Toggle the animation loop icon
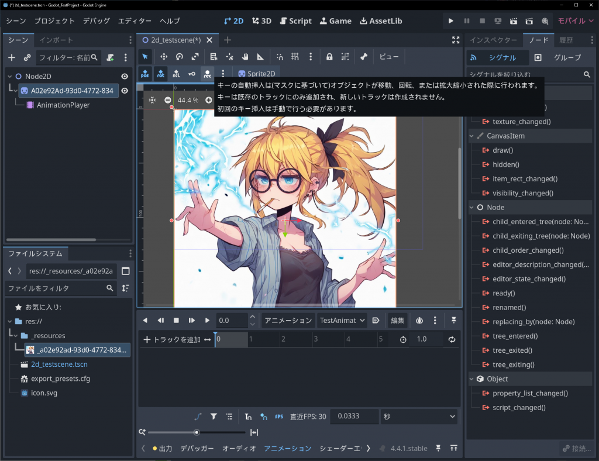This screenshot has width=599, height=461. (452, 339)
